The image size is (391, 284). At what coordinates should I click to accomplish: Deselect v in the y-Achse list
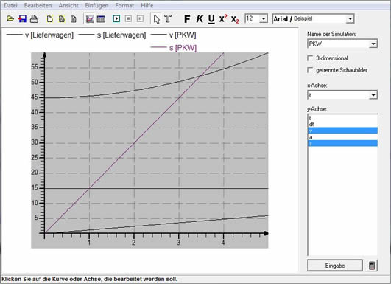point(342,131)
